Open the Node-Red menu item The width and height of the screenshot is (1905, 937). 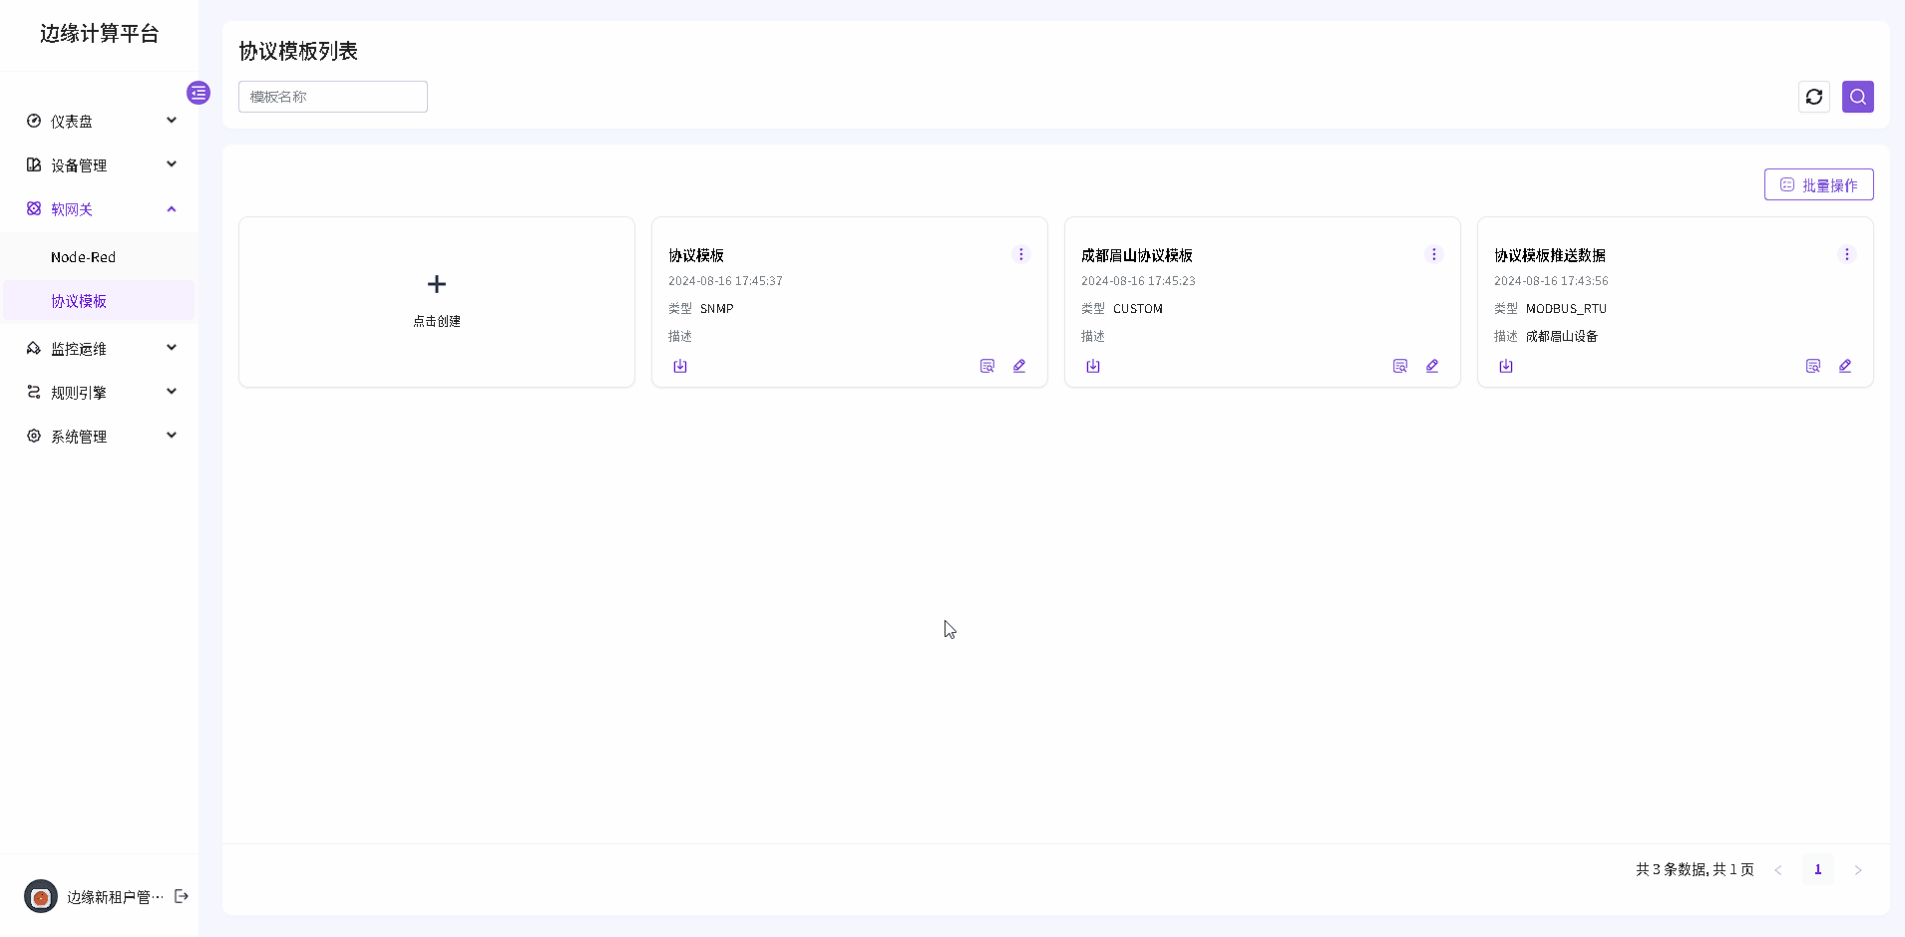point(84,257)
